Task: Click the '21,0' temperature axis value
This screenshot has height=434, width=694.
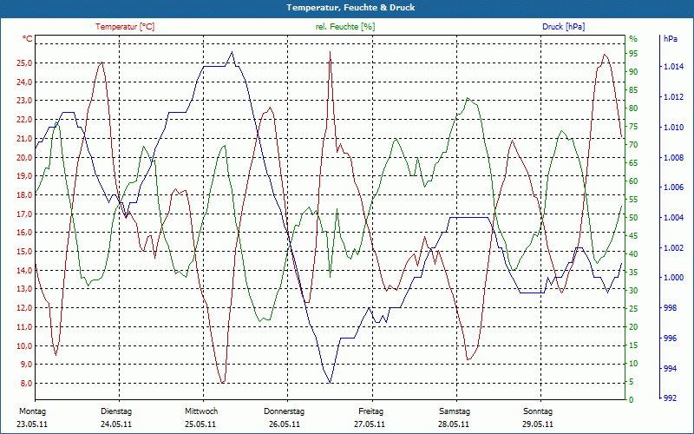Action: click(24, 139)
